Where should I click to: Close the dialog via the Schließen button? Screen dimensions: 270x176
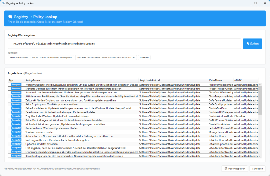[x=257, y=168]
